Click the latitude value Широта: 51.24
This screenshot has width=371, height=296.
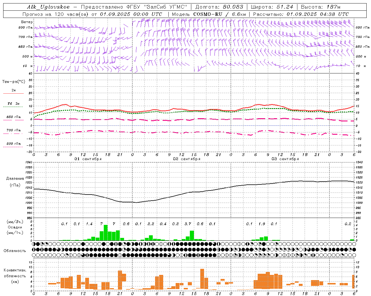click(272, 7)
